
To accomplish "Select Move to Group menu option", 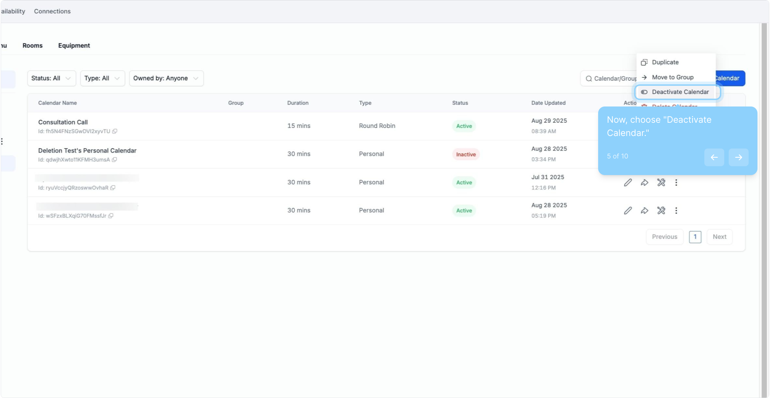I will click(672, 77).
